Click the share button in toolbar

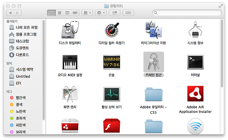tap(115, 13)
